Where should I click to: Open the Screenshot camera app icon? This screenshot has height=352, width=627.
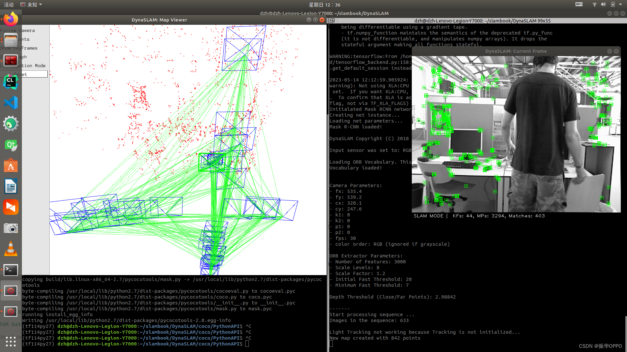click(x=11, y=228)
